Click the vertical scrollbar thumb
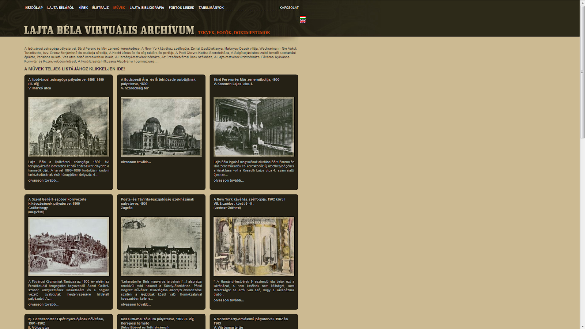This screenshot has height=329, width=585. [x=582, y=72]
